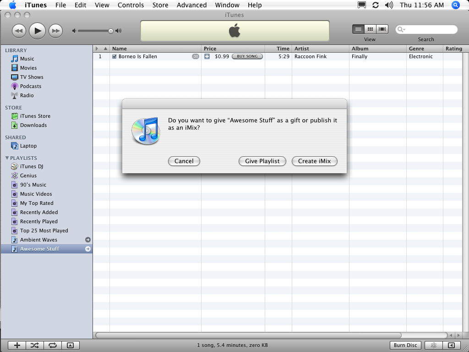Open the Store menu
The image size is (469, 352).
pos(160,5)
